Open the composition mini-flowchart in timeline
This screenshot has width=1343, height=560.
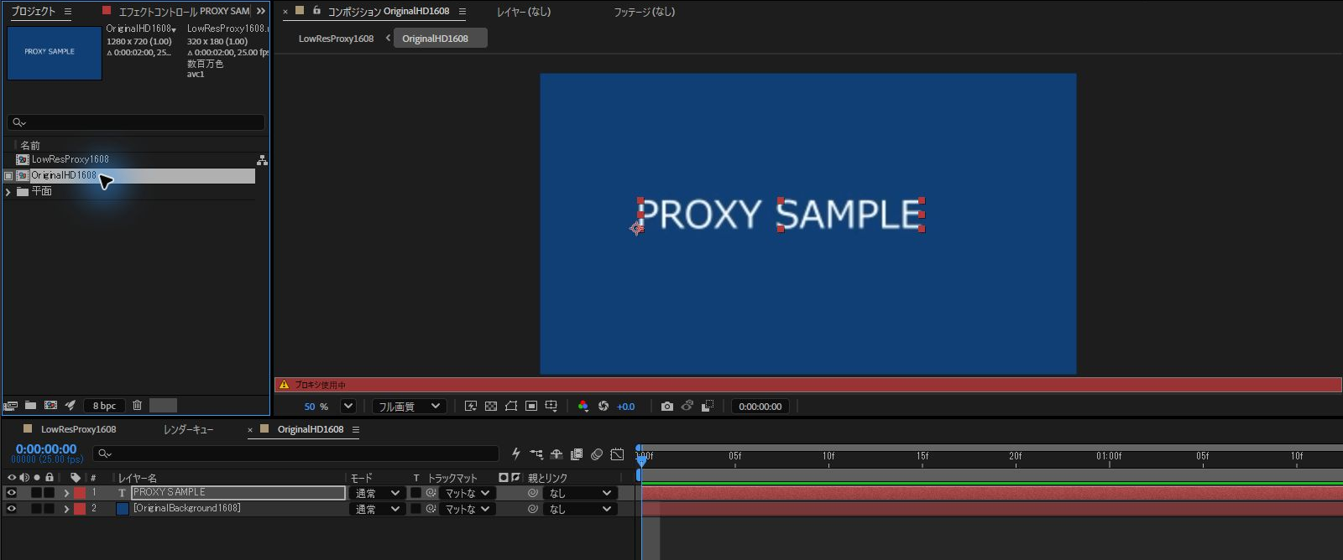[x=536, y=454]
